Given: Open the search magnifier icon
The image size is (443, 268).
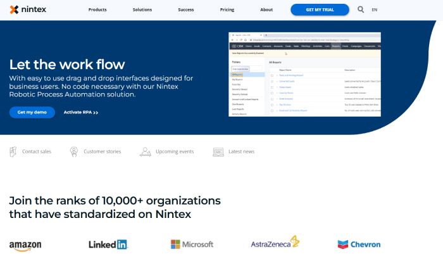Looking at the screenshot, I should pyautogui.click(x=361, y=10).
